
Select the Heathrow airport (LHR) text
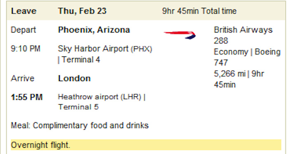click(99, 97)
